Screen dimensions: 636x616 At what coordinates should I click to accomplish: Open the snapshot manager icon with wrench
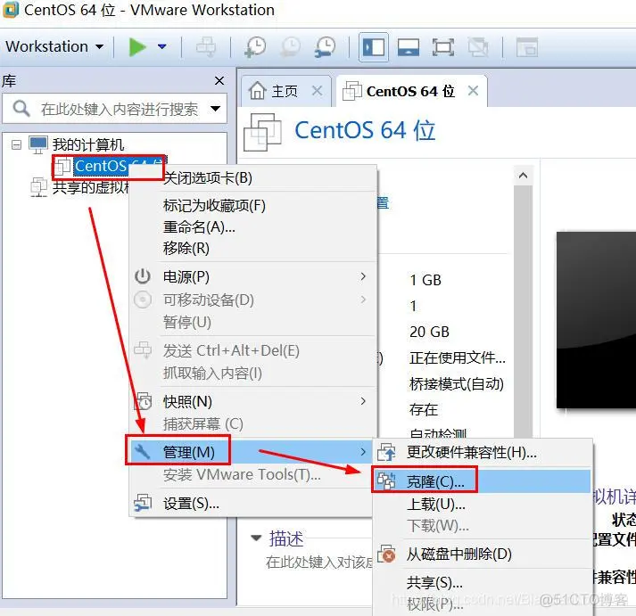[325, 47]
